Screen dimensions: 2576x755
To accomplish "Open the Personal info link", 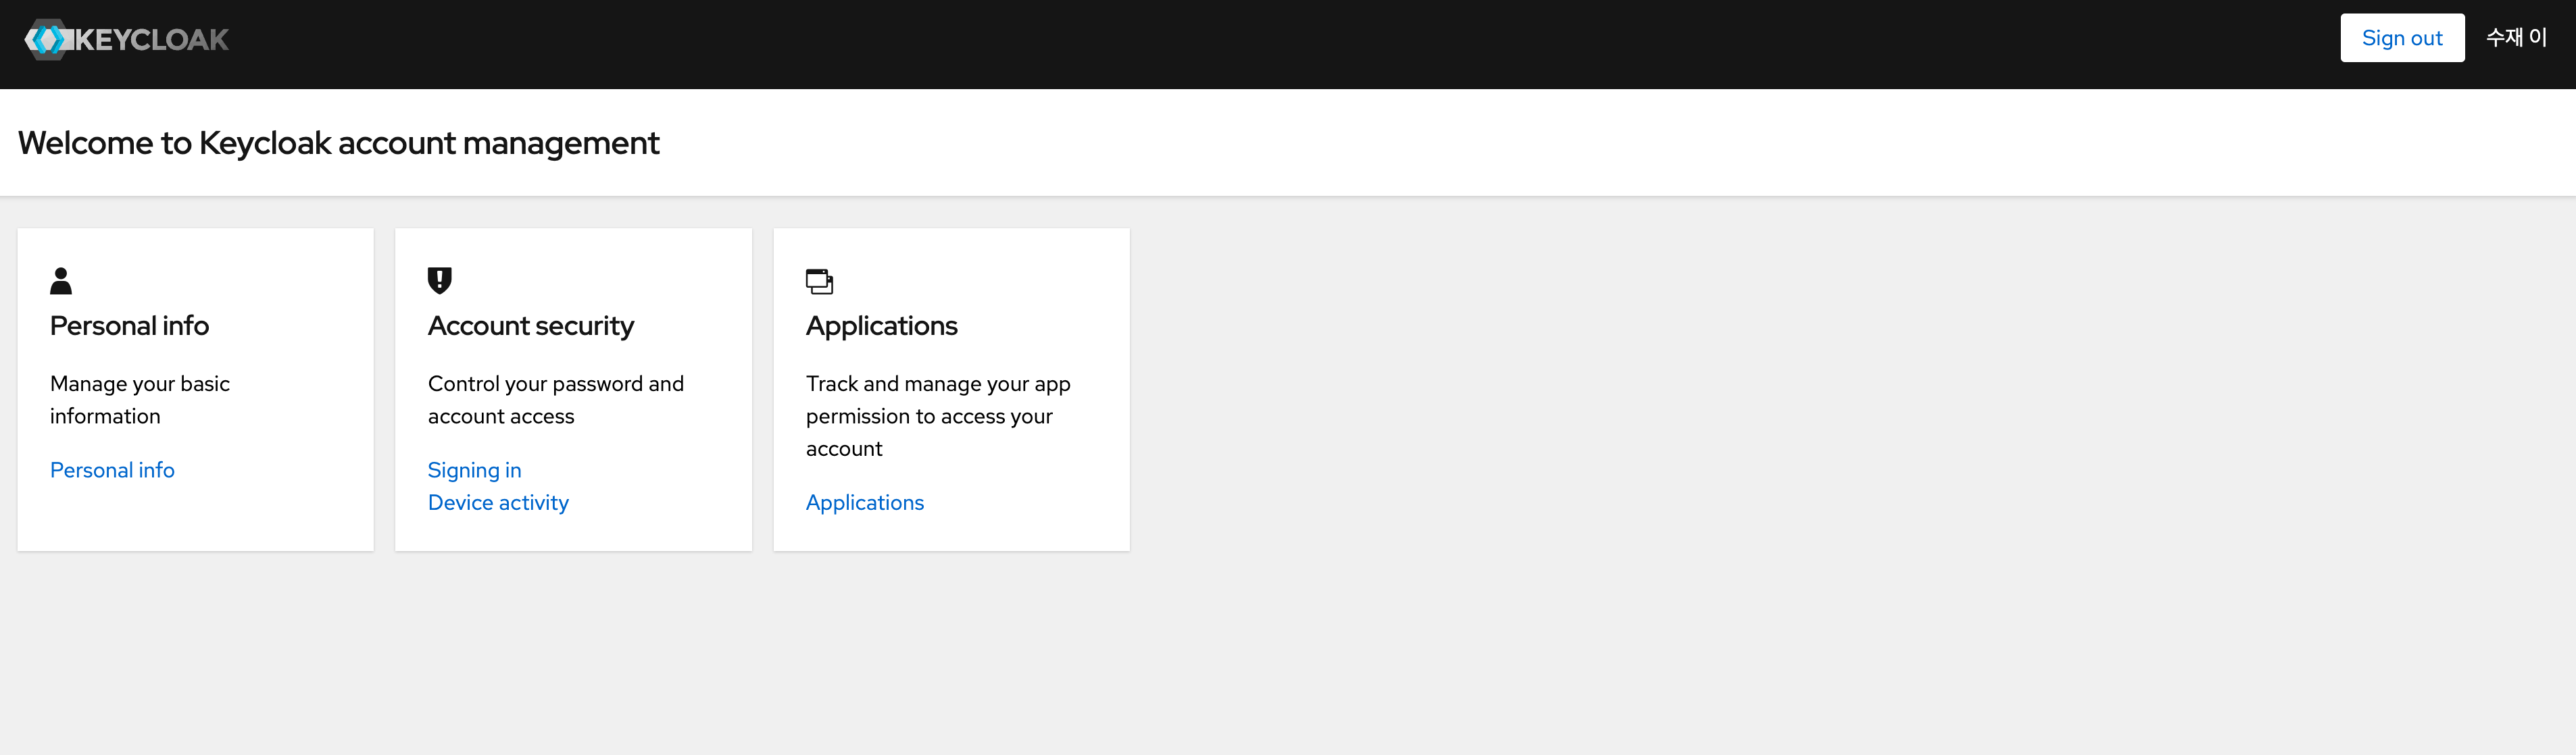I will coord(112,471).
